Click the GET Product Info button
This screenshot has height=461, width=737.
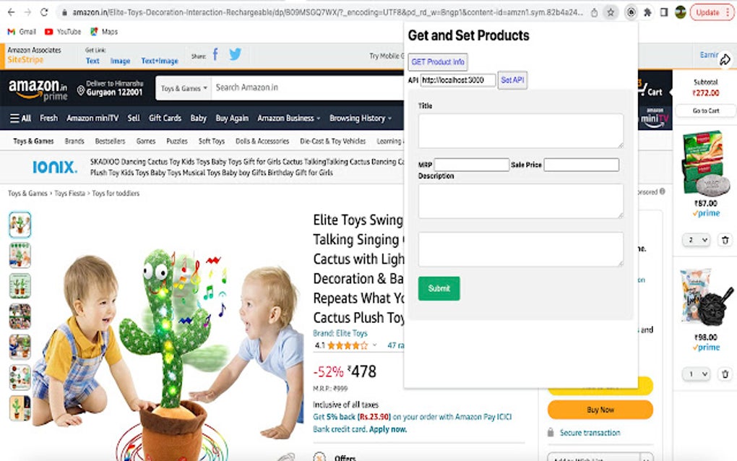(438, 62)
